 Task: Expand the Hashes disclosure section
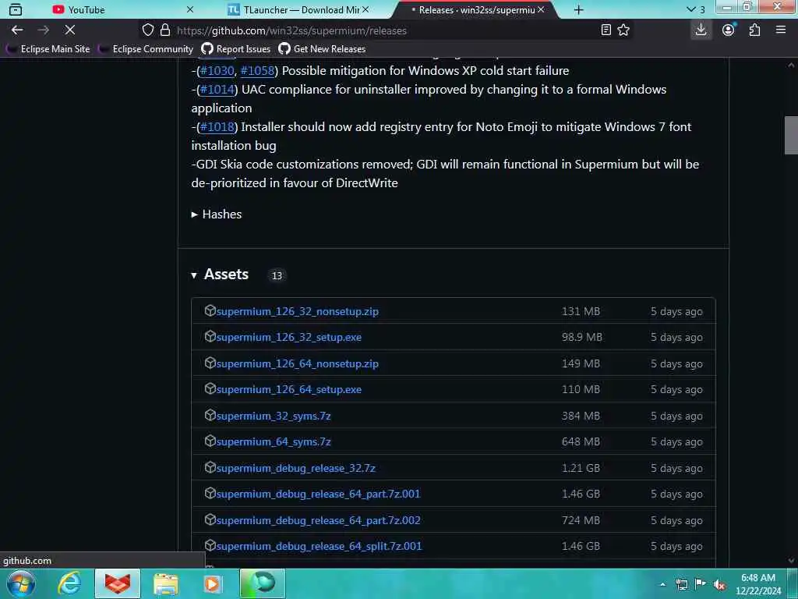(217, 214)
